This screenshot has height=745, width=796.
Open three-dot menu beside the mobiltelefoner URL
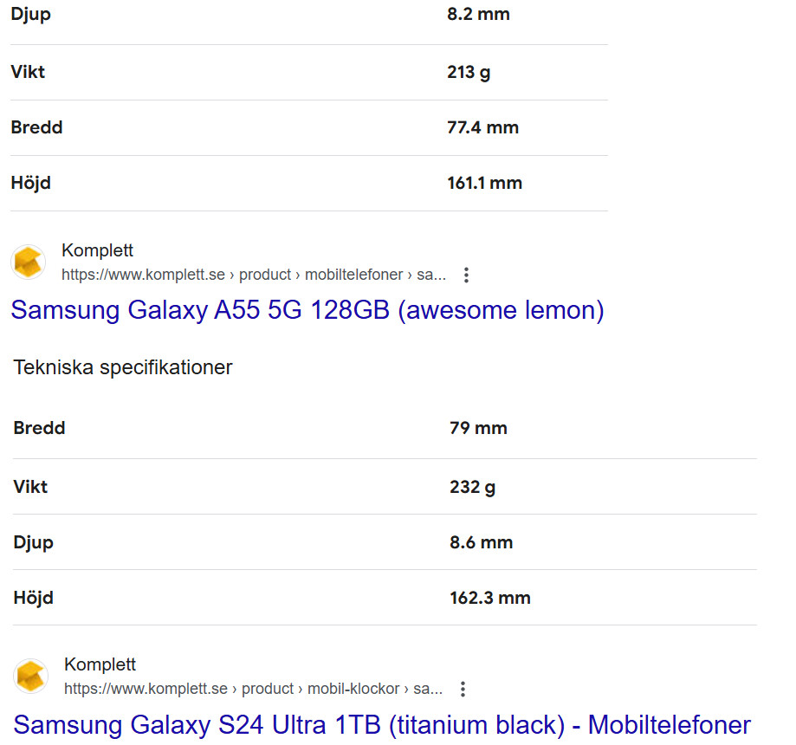pos(466,275)
